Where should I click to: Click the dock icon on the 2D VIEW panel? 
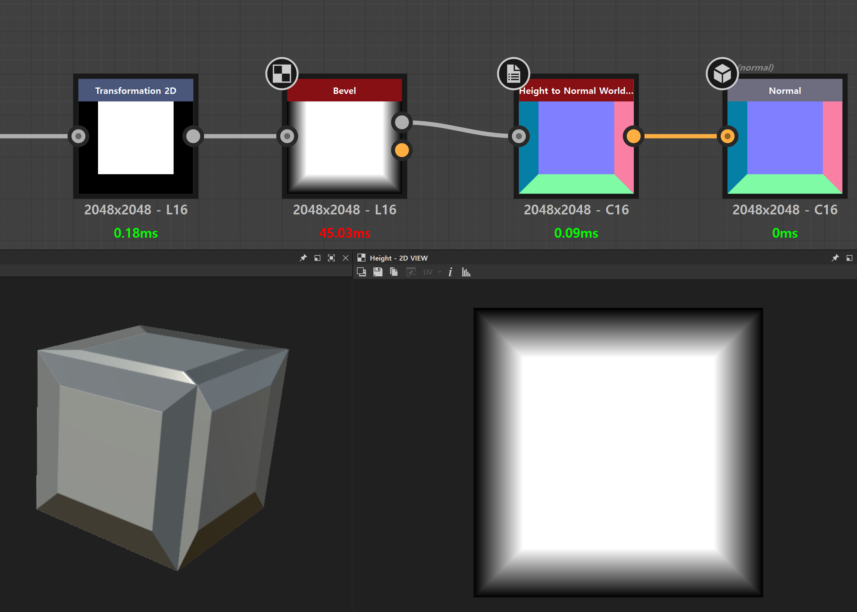849,258
